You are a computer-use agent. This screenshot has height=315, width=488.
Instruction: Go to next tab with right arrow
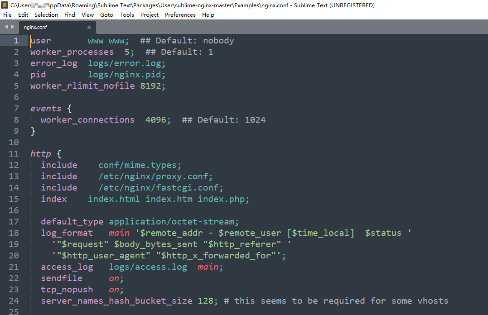(x=12, y=27)
